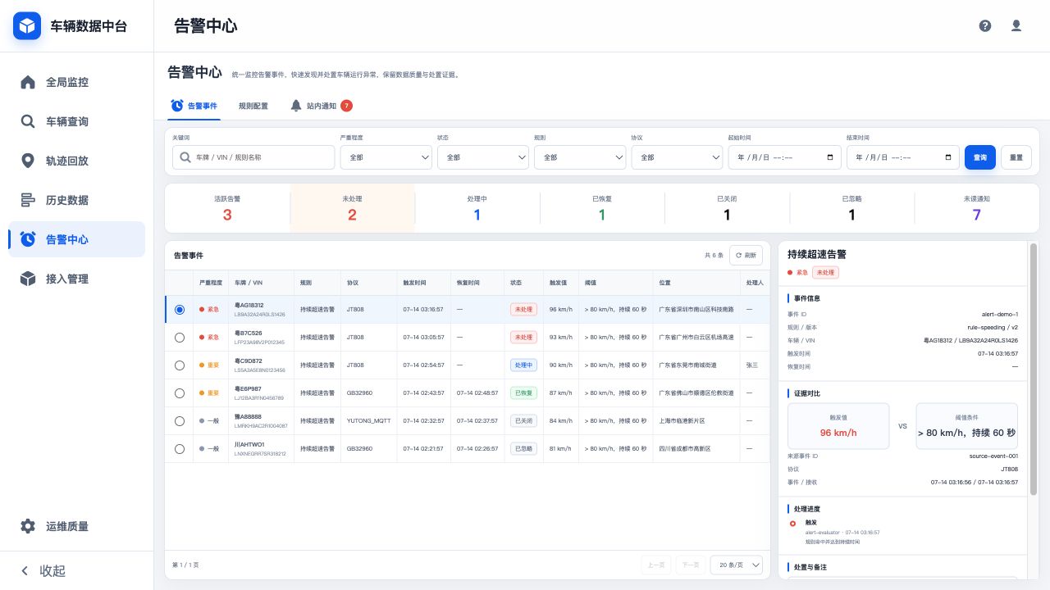Focus the 车牌 / VIN keyword search field
Image resolution: width=1050 pixels, height=590 pixels.
pos(253,157)
